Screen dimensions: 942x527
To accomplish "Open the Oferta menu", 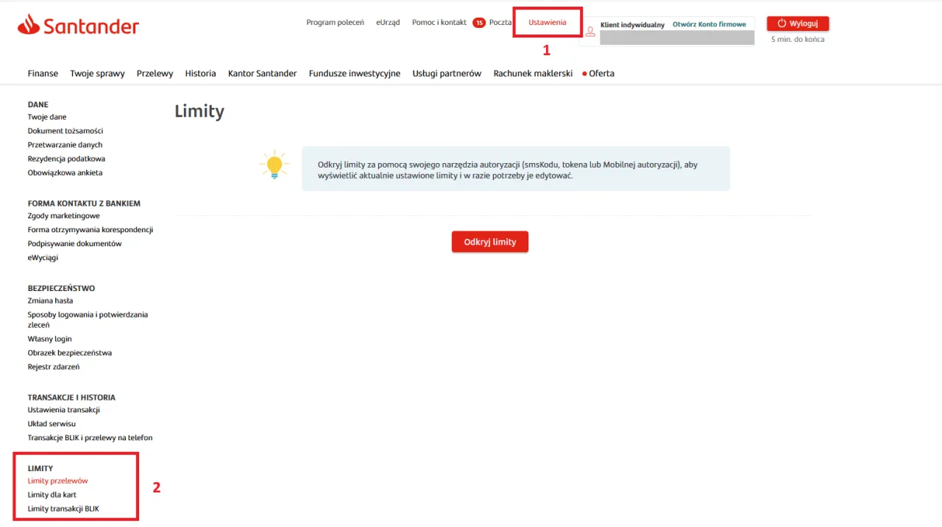I will click(601, 74).
